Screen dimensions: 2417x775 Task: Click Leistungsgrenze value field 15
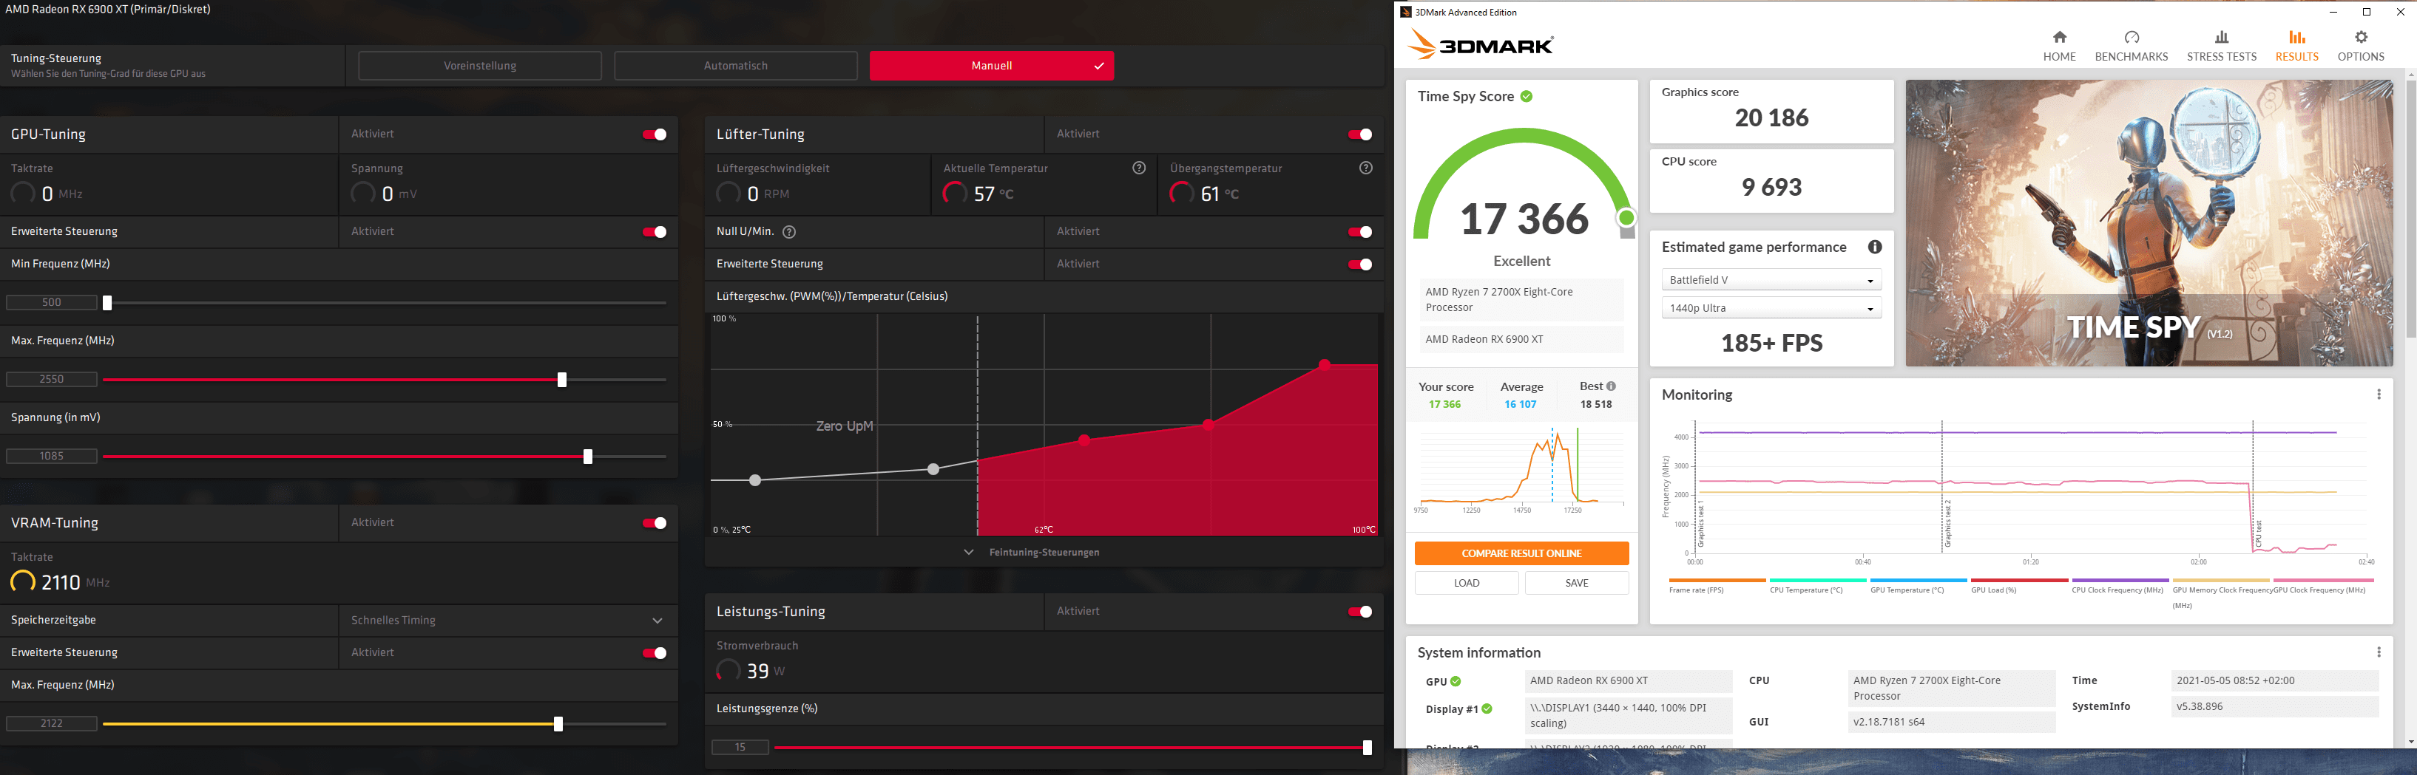pos(740,747)
